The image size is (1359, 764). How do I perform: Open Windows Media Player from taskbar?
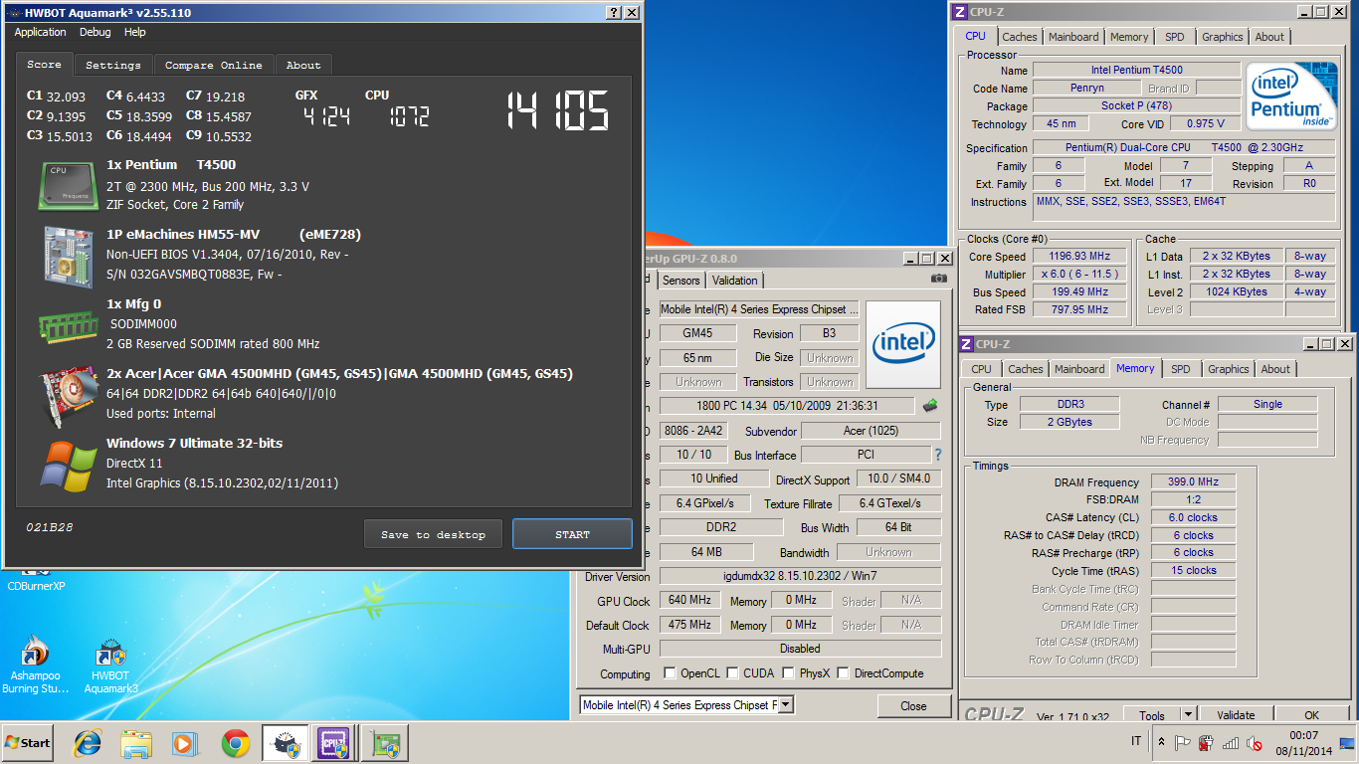click(185, 742)
